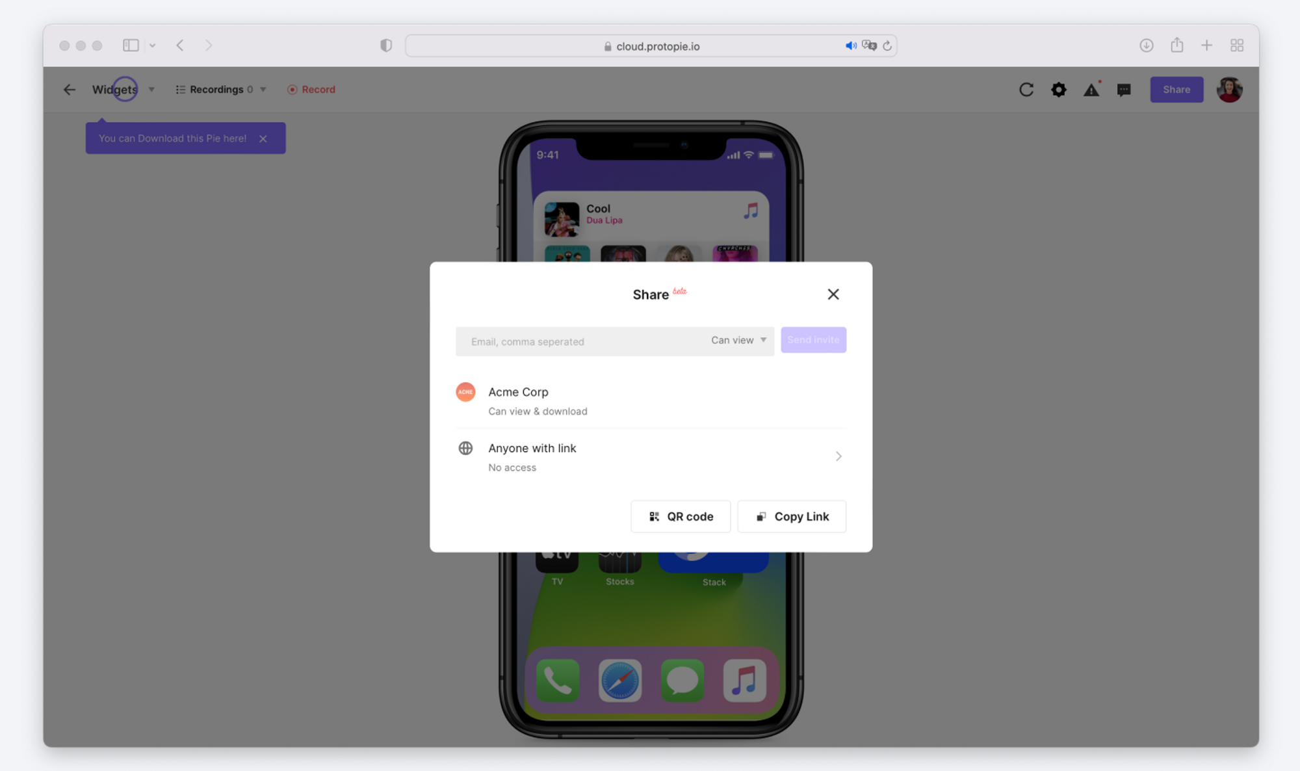The image size is (1300, 771).
Task: Click the Share button in toolbar
Action: 1176,89
